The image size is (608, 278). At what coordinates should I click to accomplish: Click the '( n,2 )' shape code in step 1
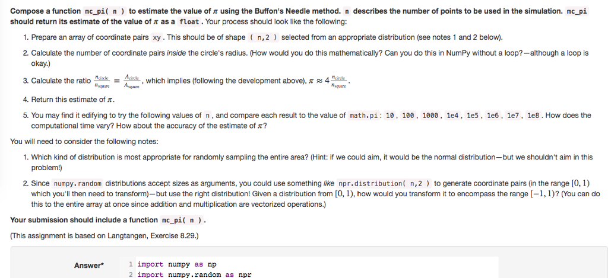click(263, 37)
